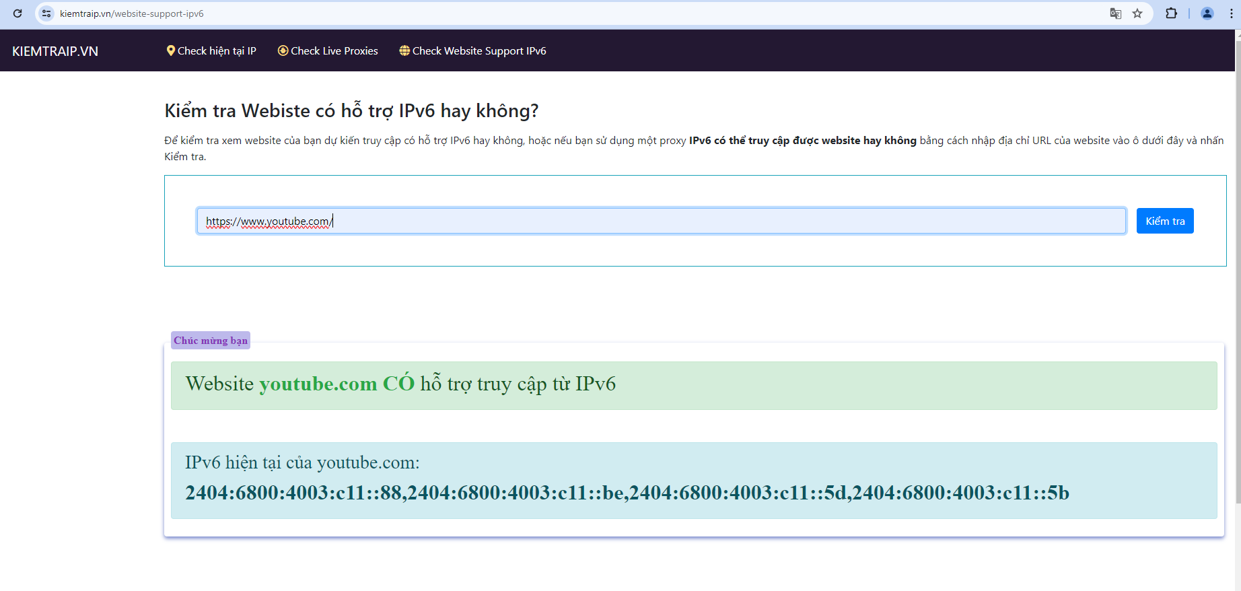Click the location pin icon beside Check hiện tại IP
This screenshot has width=1241, height=591.
click(x=171, y=50)
